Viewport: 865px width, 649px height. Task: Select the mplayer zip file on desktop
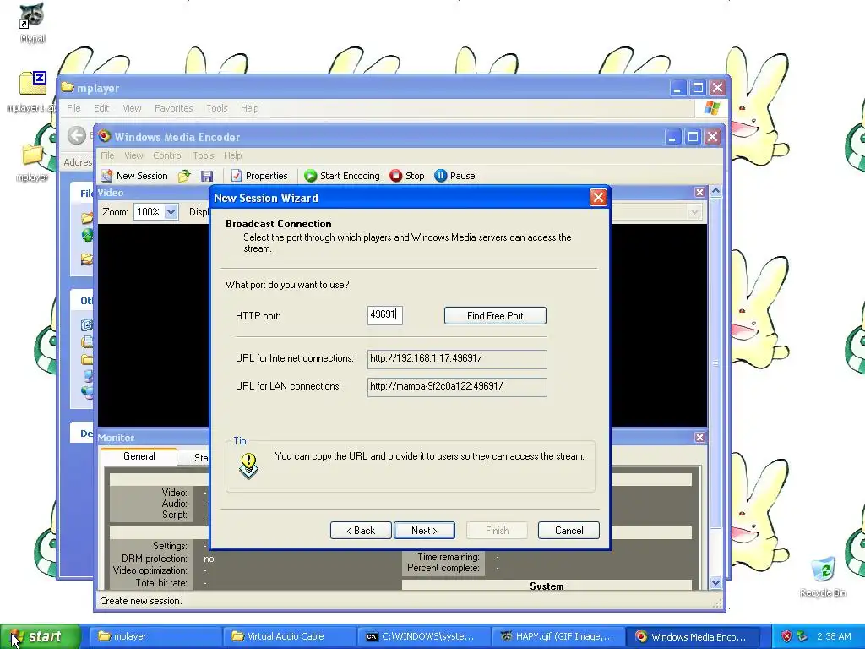coord(32,91)
